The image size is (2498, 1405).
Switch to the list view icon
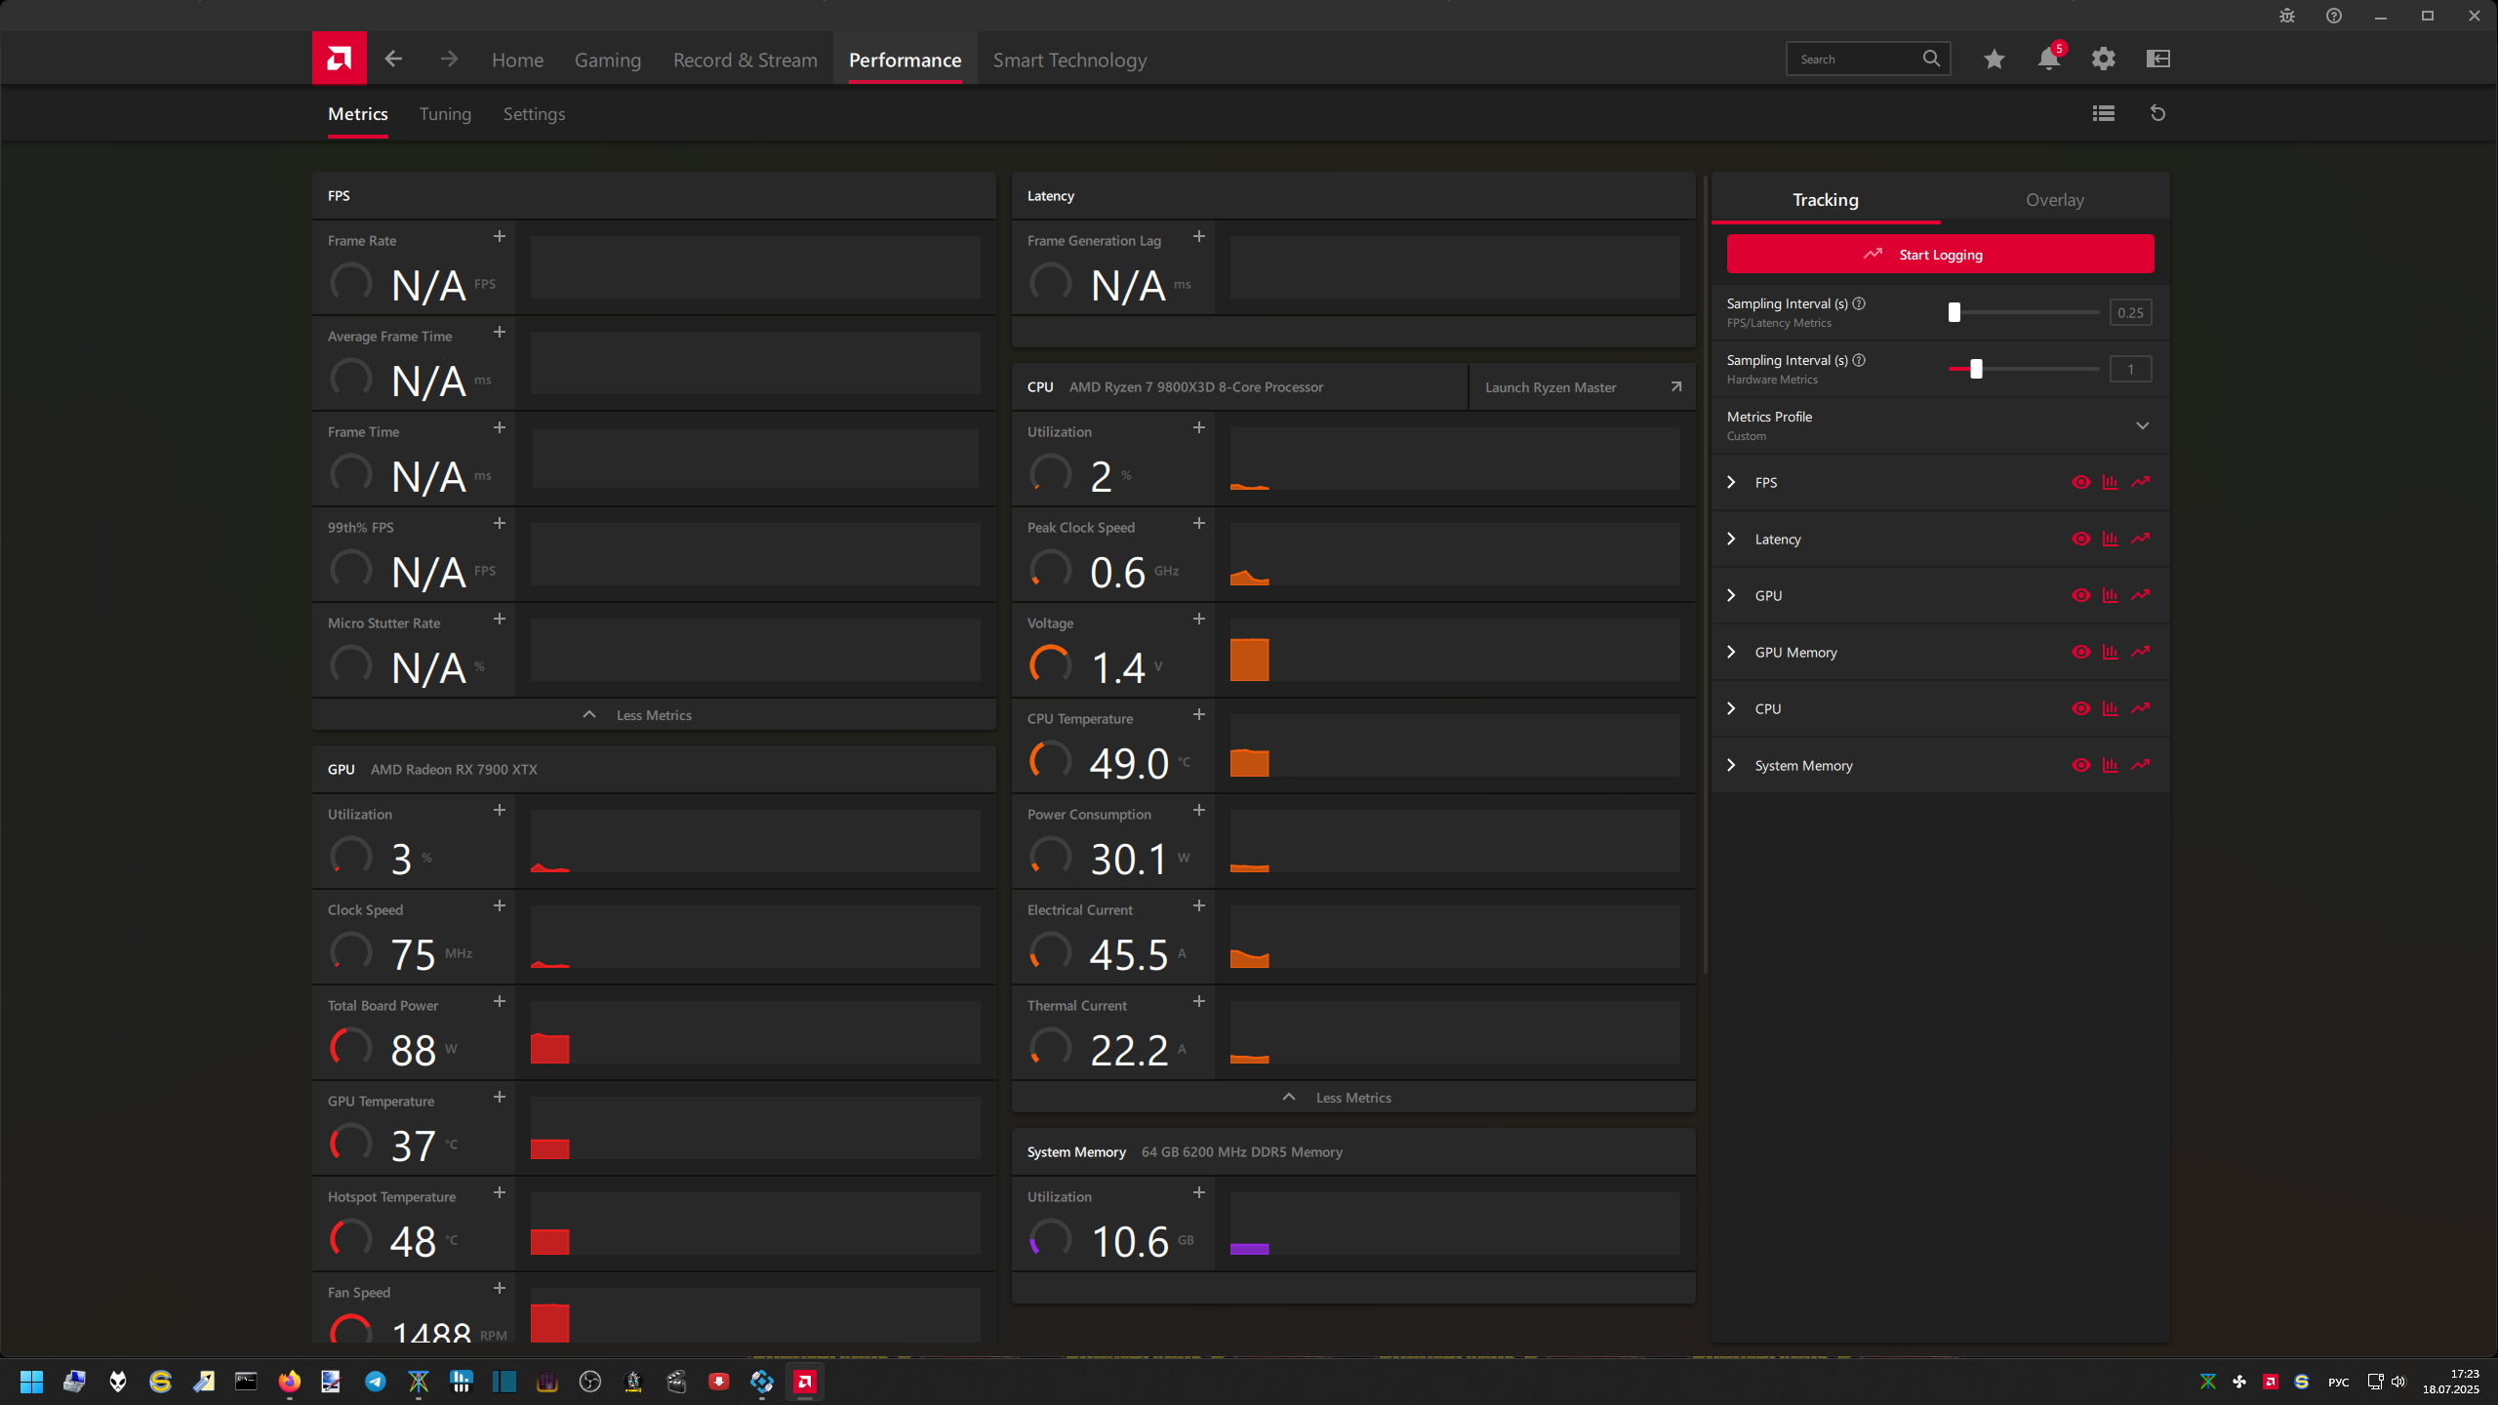(x=2103, y=113)
